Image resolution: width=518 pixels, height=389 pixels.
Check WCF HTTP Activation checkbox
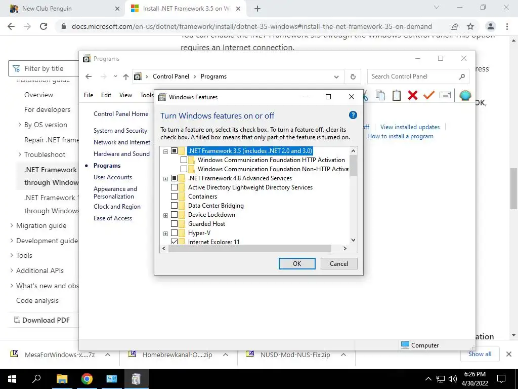point(184,160)
